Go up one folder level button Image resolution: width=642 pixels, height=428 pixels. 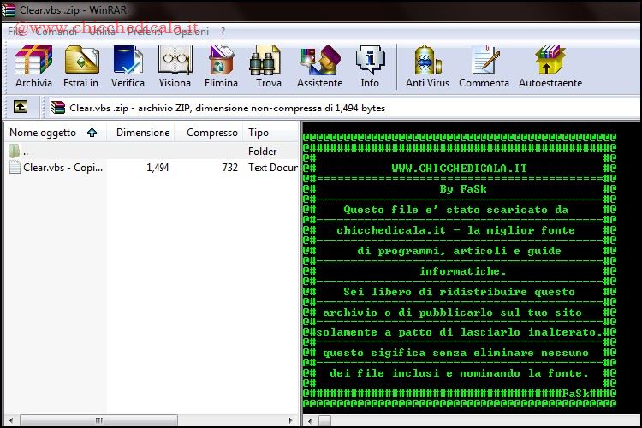(x=21, y=108)
